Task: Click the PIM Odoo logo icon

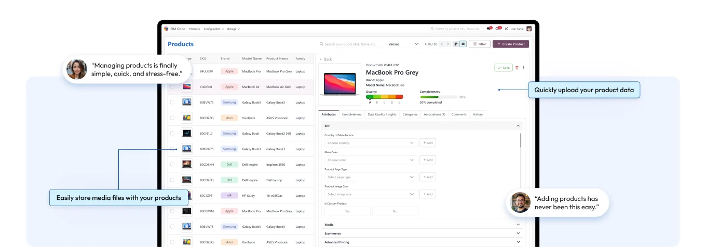Action: [x=166, y=29]
